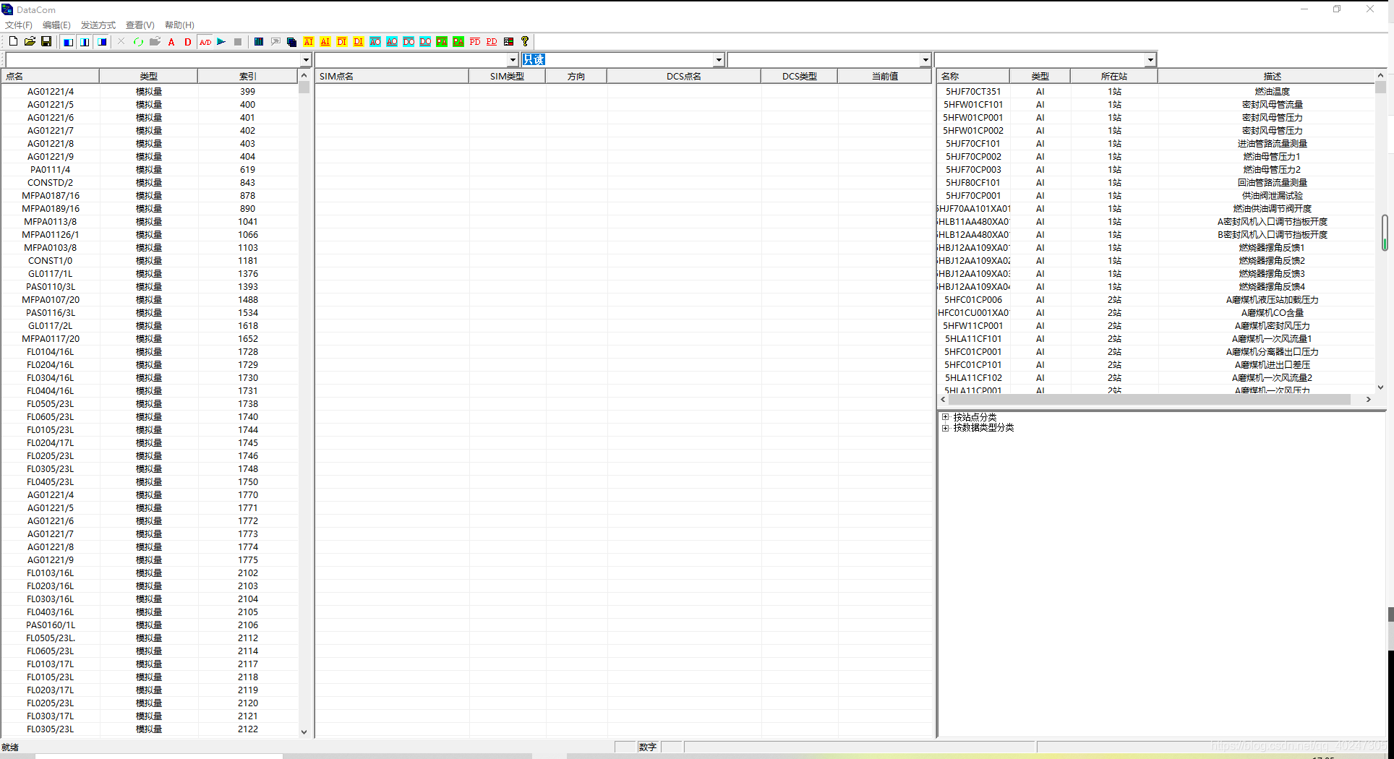Click the dark column bars icon

[x=258, y=42]
